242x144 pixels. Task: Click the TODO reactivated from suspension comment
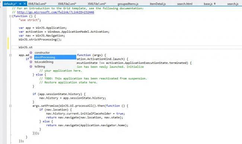(93, 78)
